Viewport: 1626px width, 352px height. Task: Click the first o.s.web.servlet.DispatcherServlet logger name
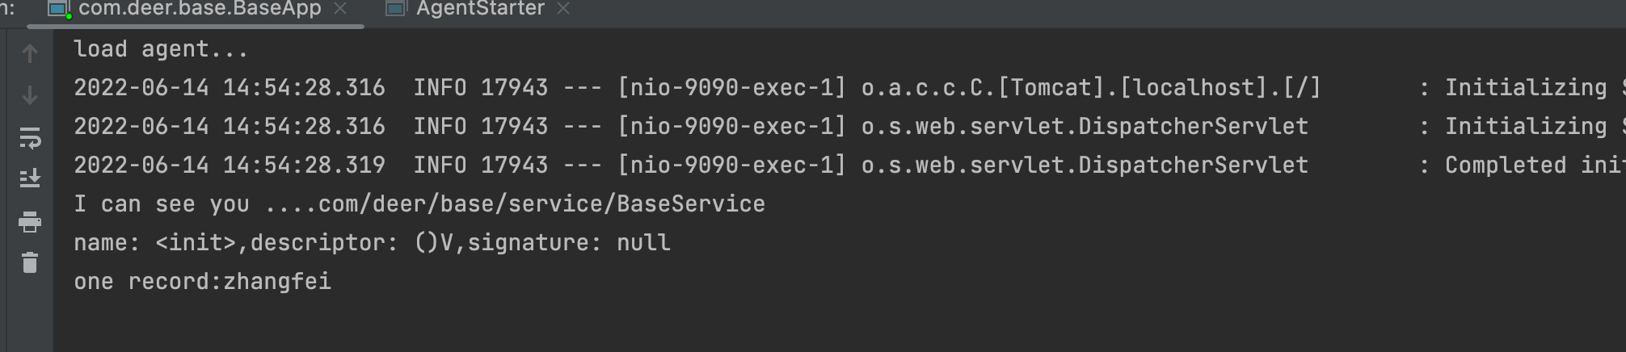(x=1085, y=127)
